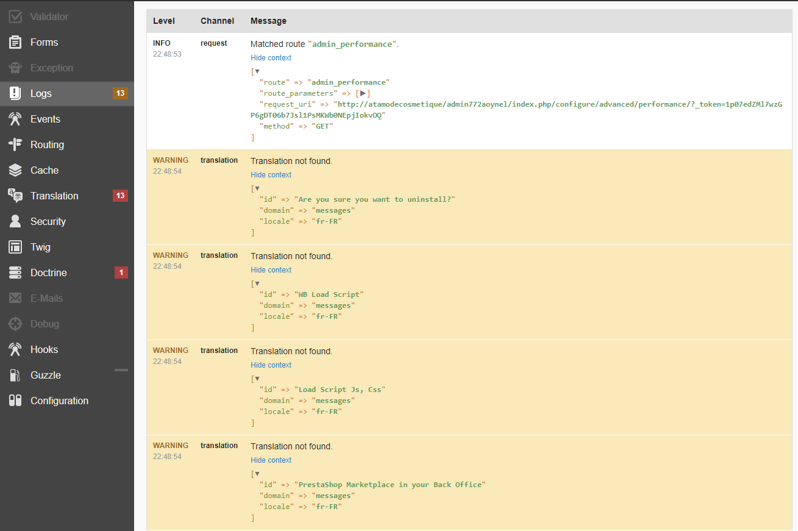This screenshot has width=798, height=531.
Task: Click the Security user icon
Action: click(x=15, y=222)
